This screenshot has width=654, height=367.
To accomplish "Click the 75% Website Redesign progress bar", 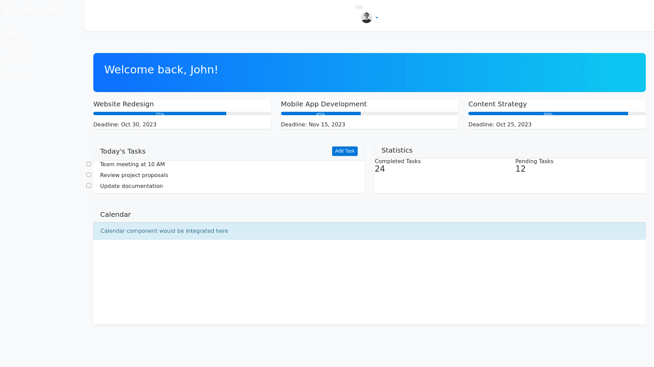I will pos(159,113).
